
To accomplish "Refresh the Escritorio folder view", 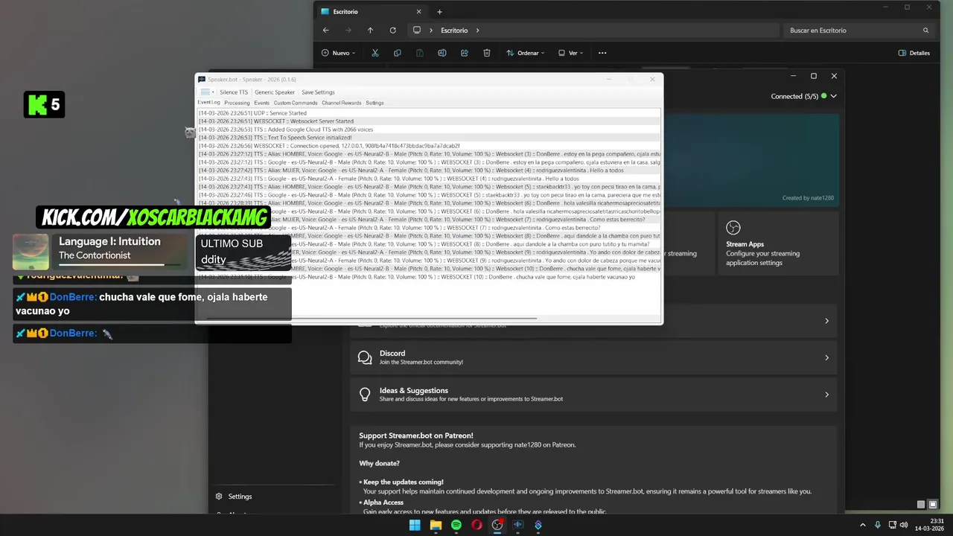I will coord(392,31).
